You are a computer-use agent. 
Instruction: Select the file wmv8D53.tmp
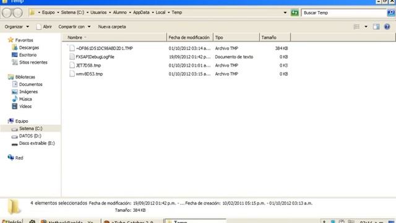click(89, 74)
